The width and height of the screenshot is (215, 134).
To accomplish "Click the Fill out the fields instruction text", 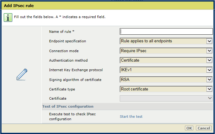I will pos(60,17).
